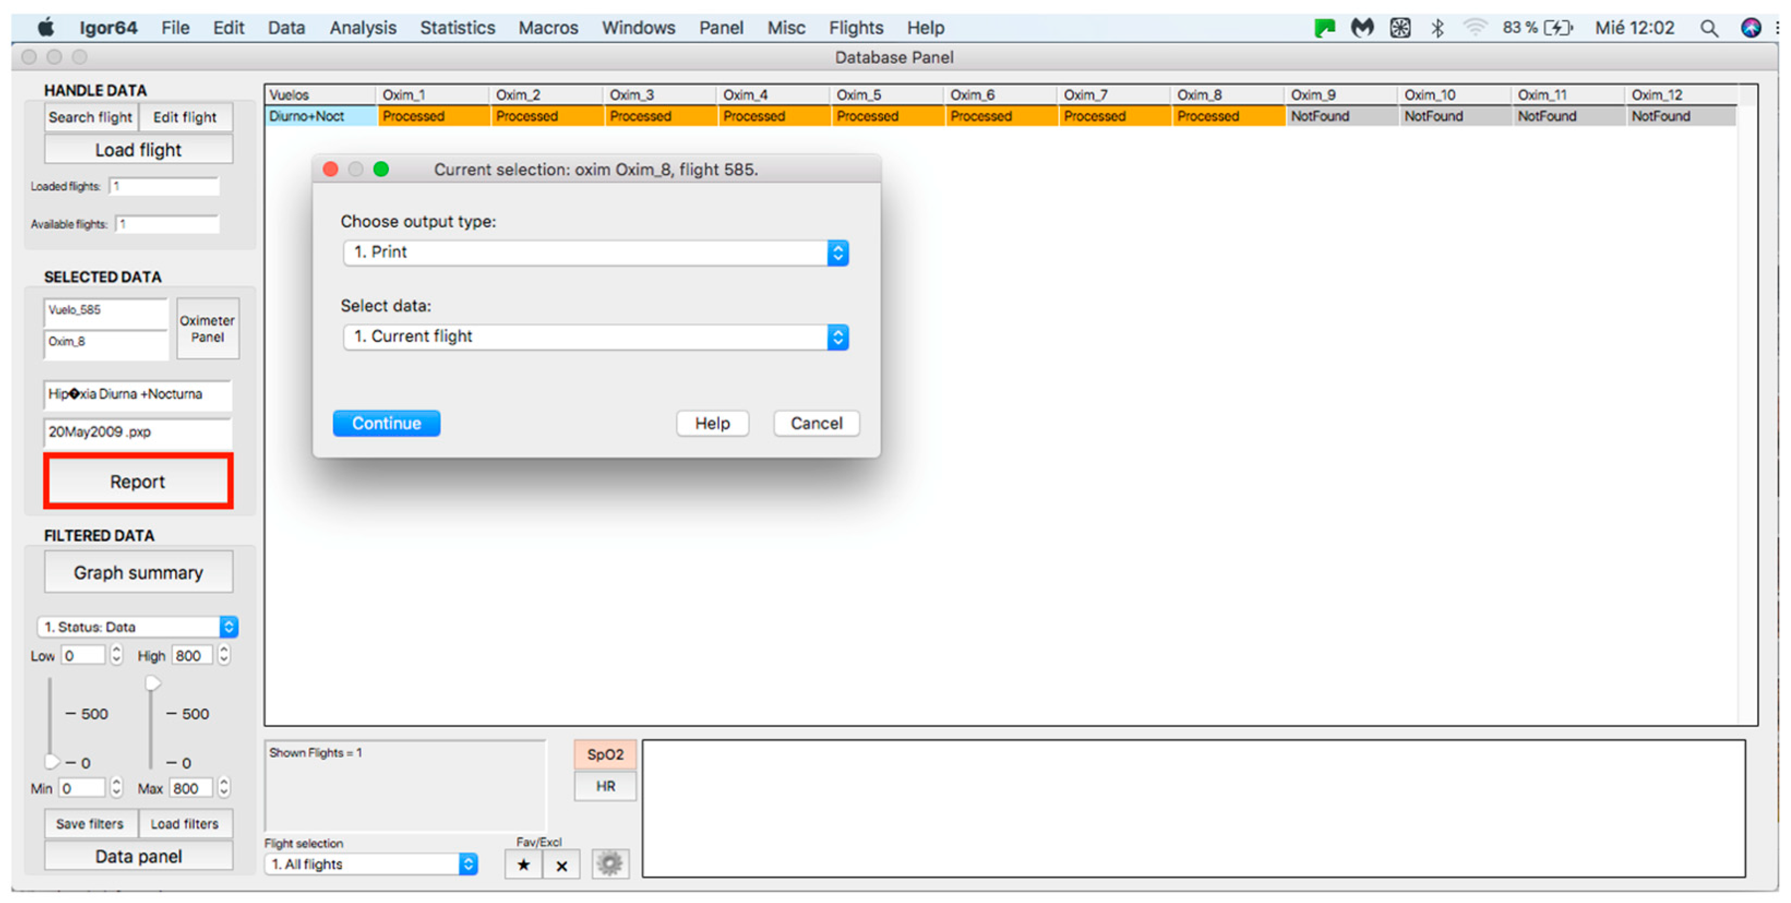Click the Siri icon in menu bar

tap(1751, 28)
